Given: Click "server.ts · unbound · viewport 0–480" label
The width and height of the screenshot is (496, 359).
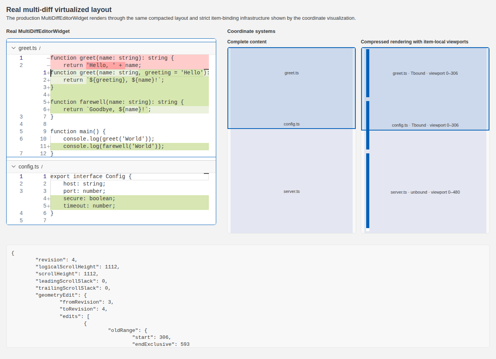Looking at the screenshot, I should tap(425, 192).
